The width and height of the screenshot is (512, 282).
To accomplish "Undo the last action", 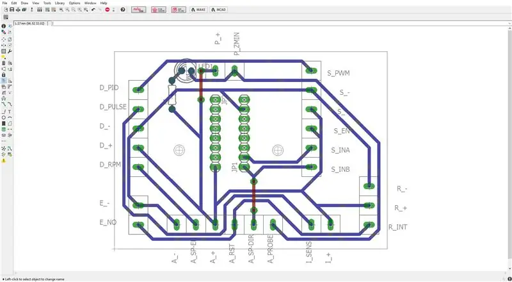I will pyautogui.click(x=93, y=10).
